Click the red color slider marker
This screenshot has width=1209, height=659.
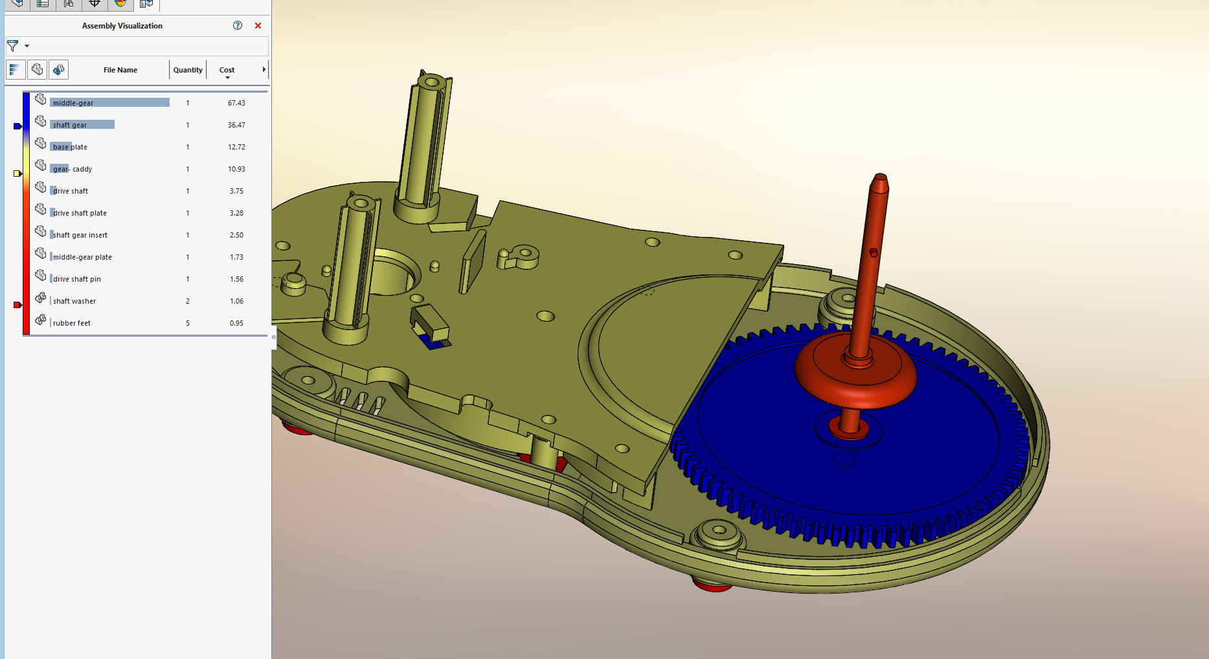click(x=17, y=305)
